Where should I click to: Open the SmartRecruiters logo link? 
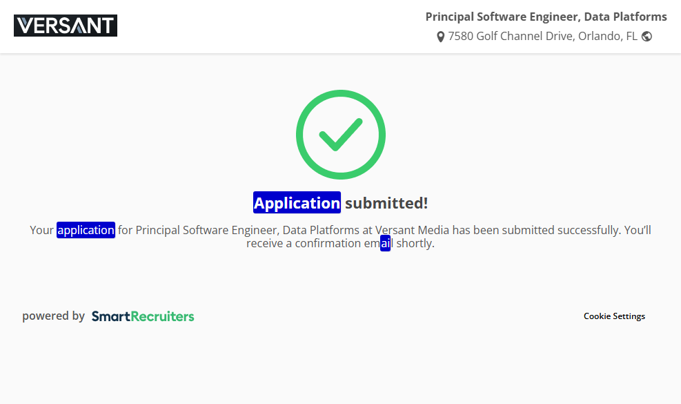(143, 316)
